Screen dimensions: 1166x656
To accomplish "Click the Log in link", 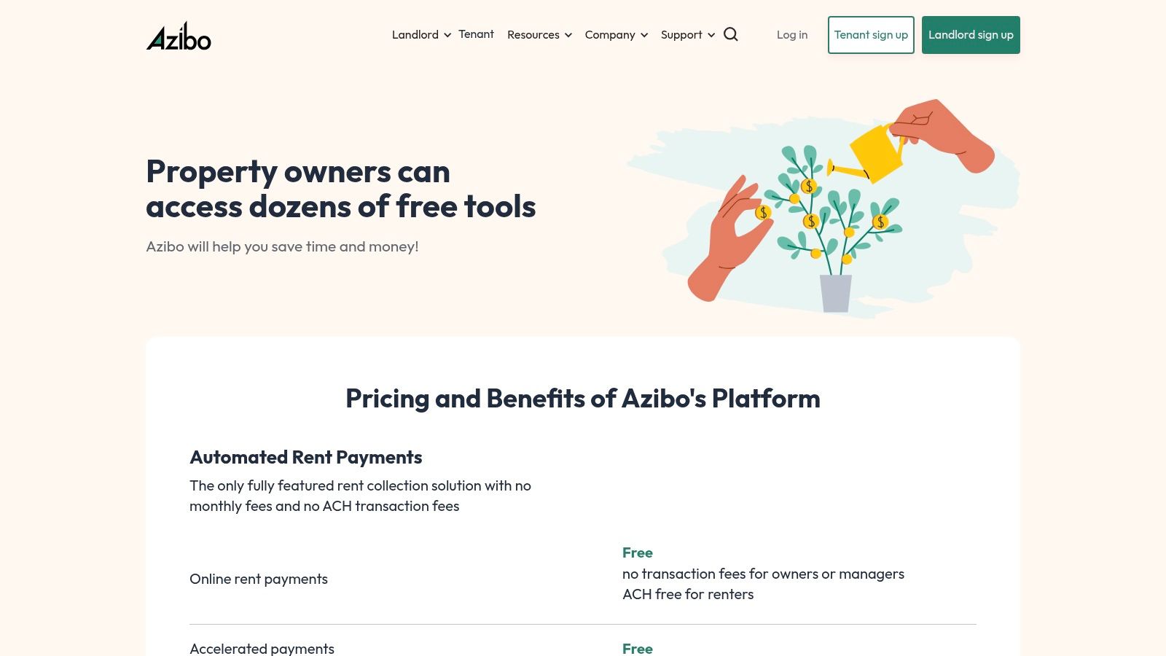I will click(792, 35).
